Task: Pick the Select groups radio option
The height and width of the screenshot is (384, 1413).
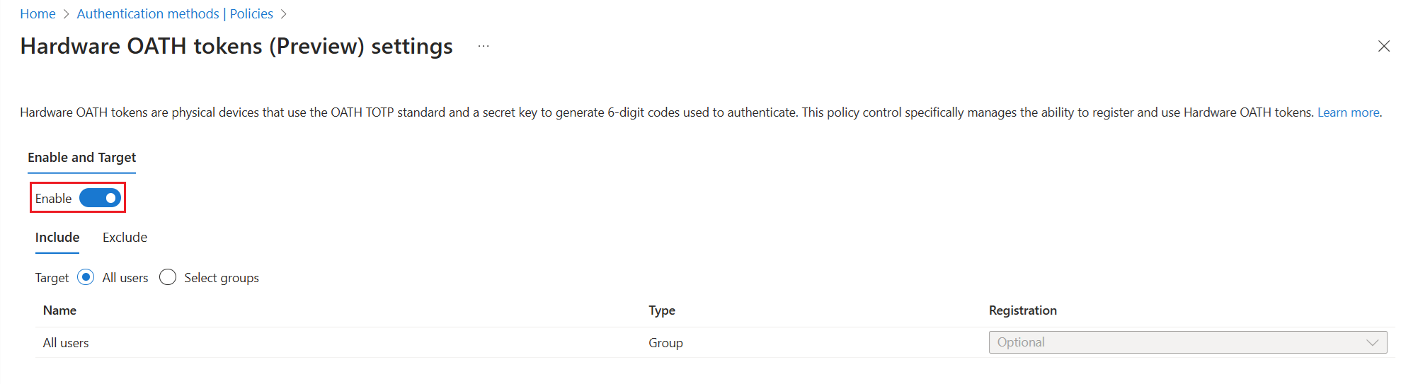Action: pyautogui.click(x=168, y=277)
